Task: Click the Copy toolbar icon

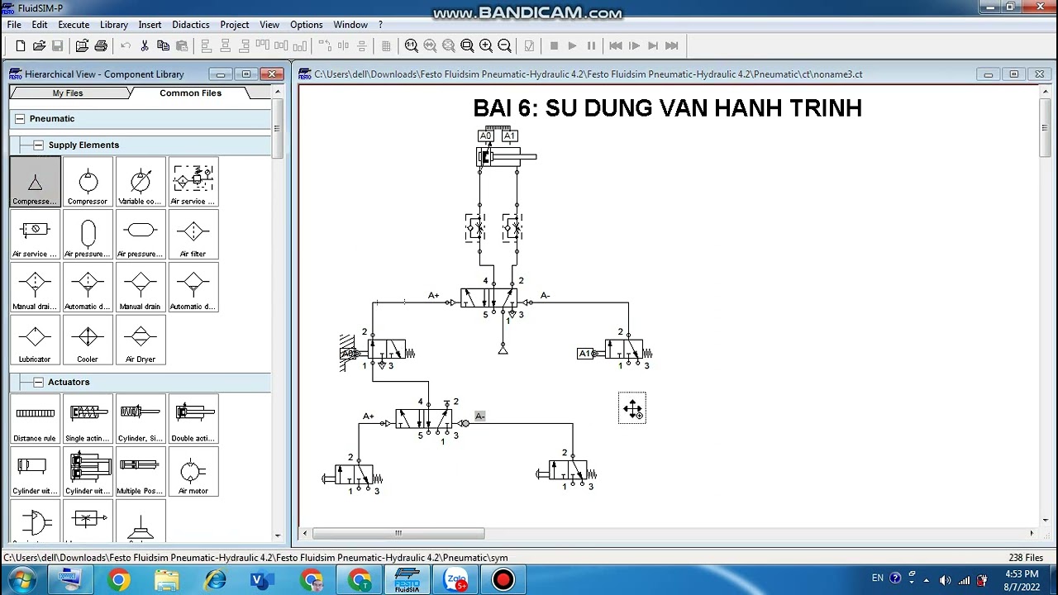Action: pos(164,45)
